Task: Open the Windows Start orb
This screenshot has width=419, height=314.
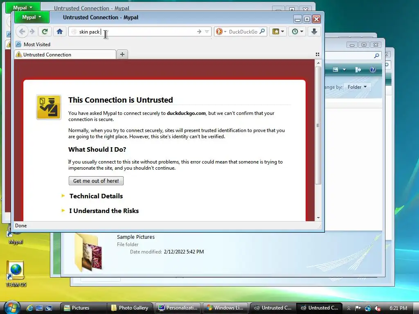Action: pos(11,307)
